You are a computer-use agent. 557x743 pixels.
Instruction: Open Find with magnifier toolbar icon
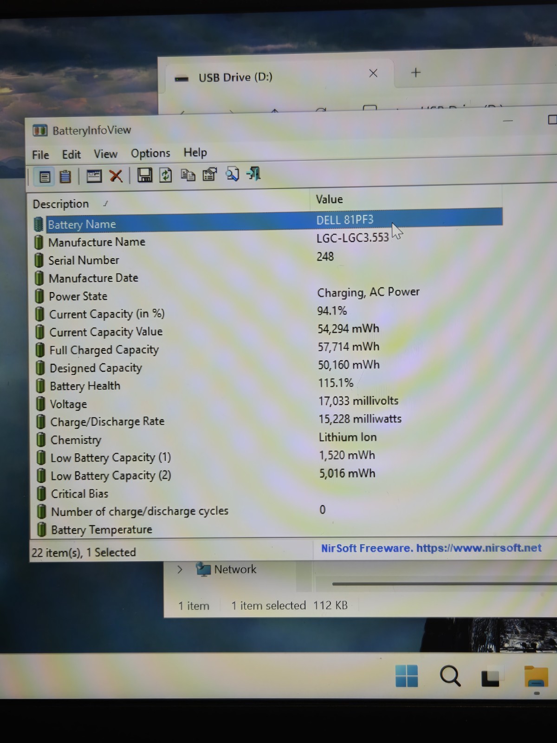232,174
